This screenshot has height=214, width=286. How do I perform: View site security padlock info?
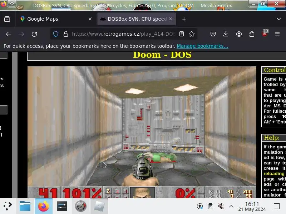[x=66, y=34]
